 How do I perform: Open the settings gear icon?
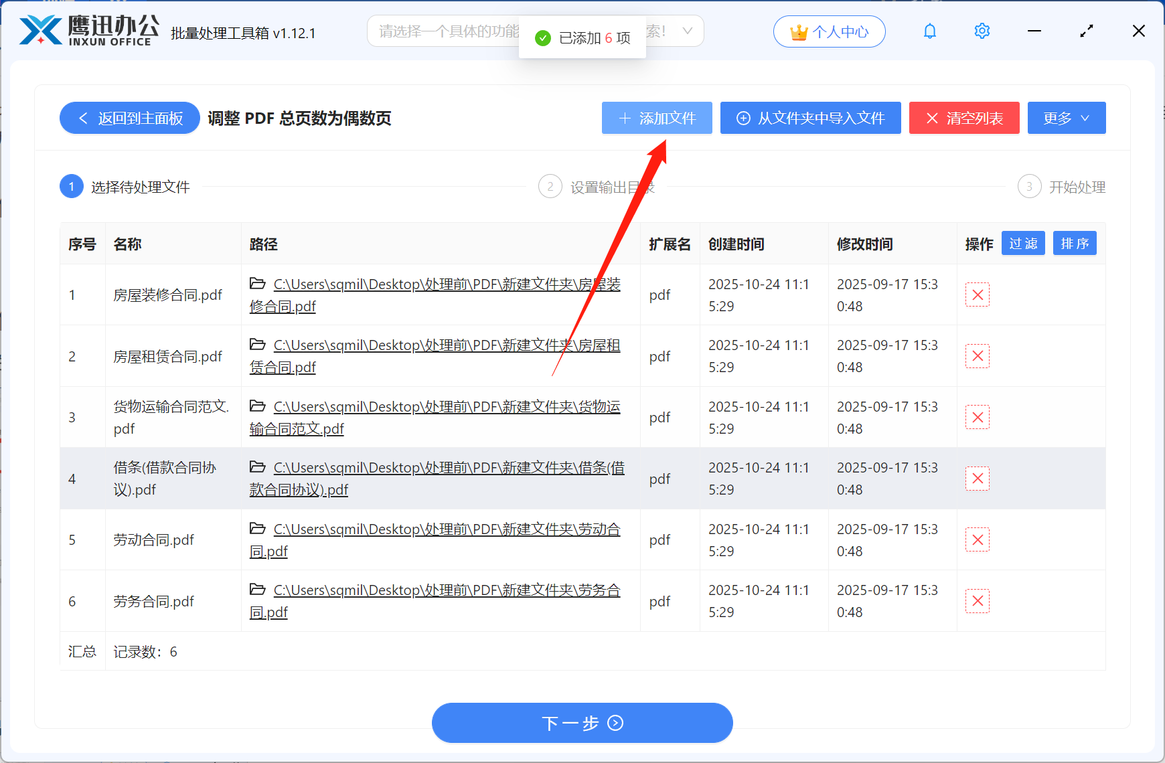(x=982, y=31)
